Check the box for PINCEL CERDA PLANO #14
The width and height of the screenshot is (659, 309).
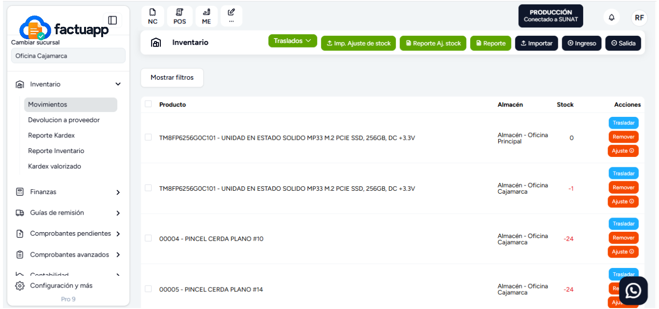click(148, 289)
